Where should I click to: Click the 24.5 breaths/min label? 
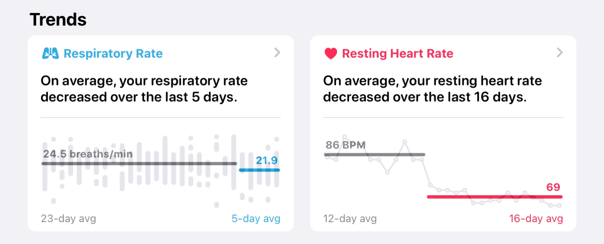88,154
